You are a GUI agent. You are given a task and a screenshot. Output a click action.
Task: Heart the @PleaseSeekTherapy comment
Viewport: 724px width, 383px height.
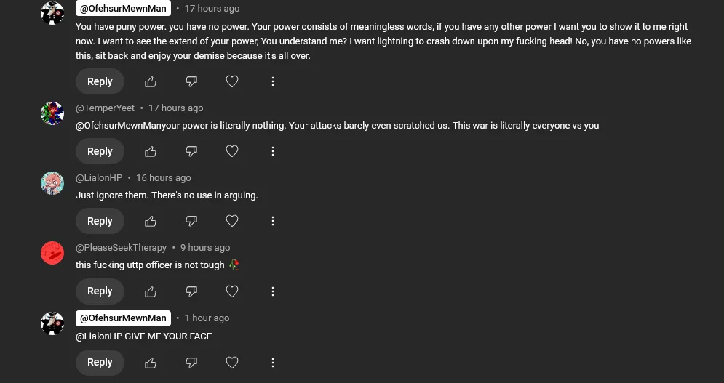[x=232, y=291]
